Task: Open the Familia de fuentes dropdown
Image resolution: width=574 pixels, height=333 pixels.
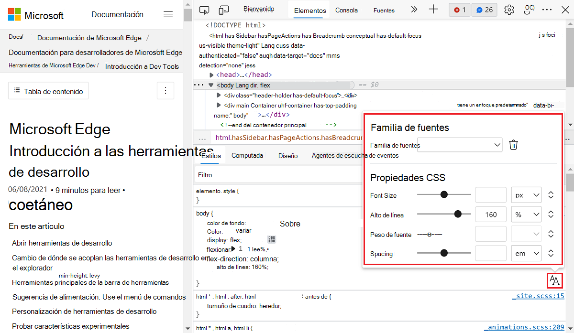Action: pyautogui.click(x=459, y=145)
